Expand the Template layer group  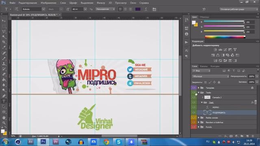pyautogui.click(x=199, y=88)
